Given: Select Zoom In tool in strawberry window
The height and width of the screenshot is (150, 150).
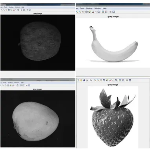Looking at the screenshot, I should 95,80.
